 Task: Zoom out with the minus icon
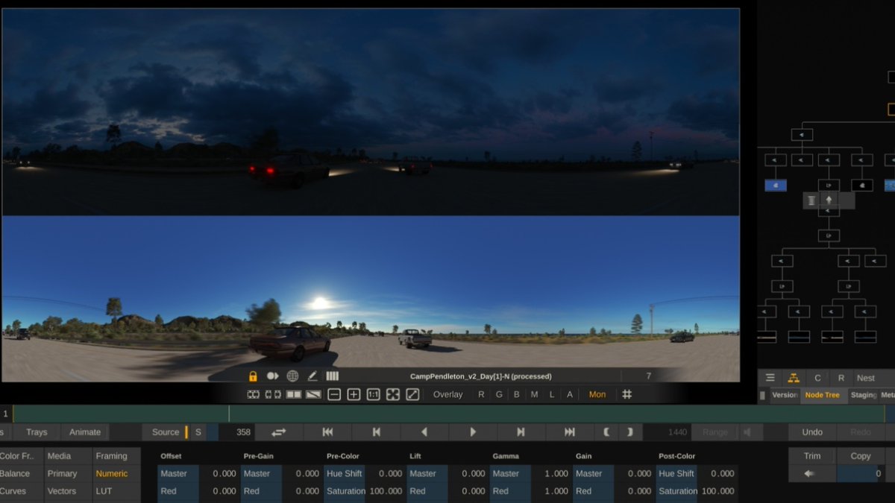coord(334,394)
